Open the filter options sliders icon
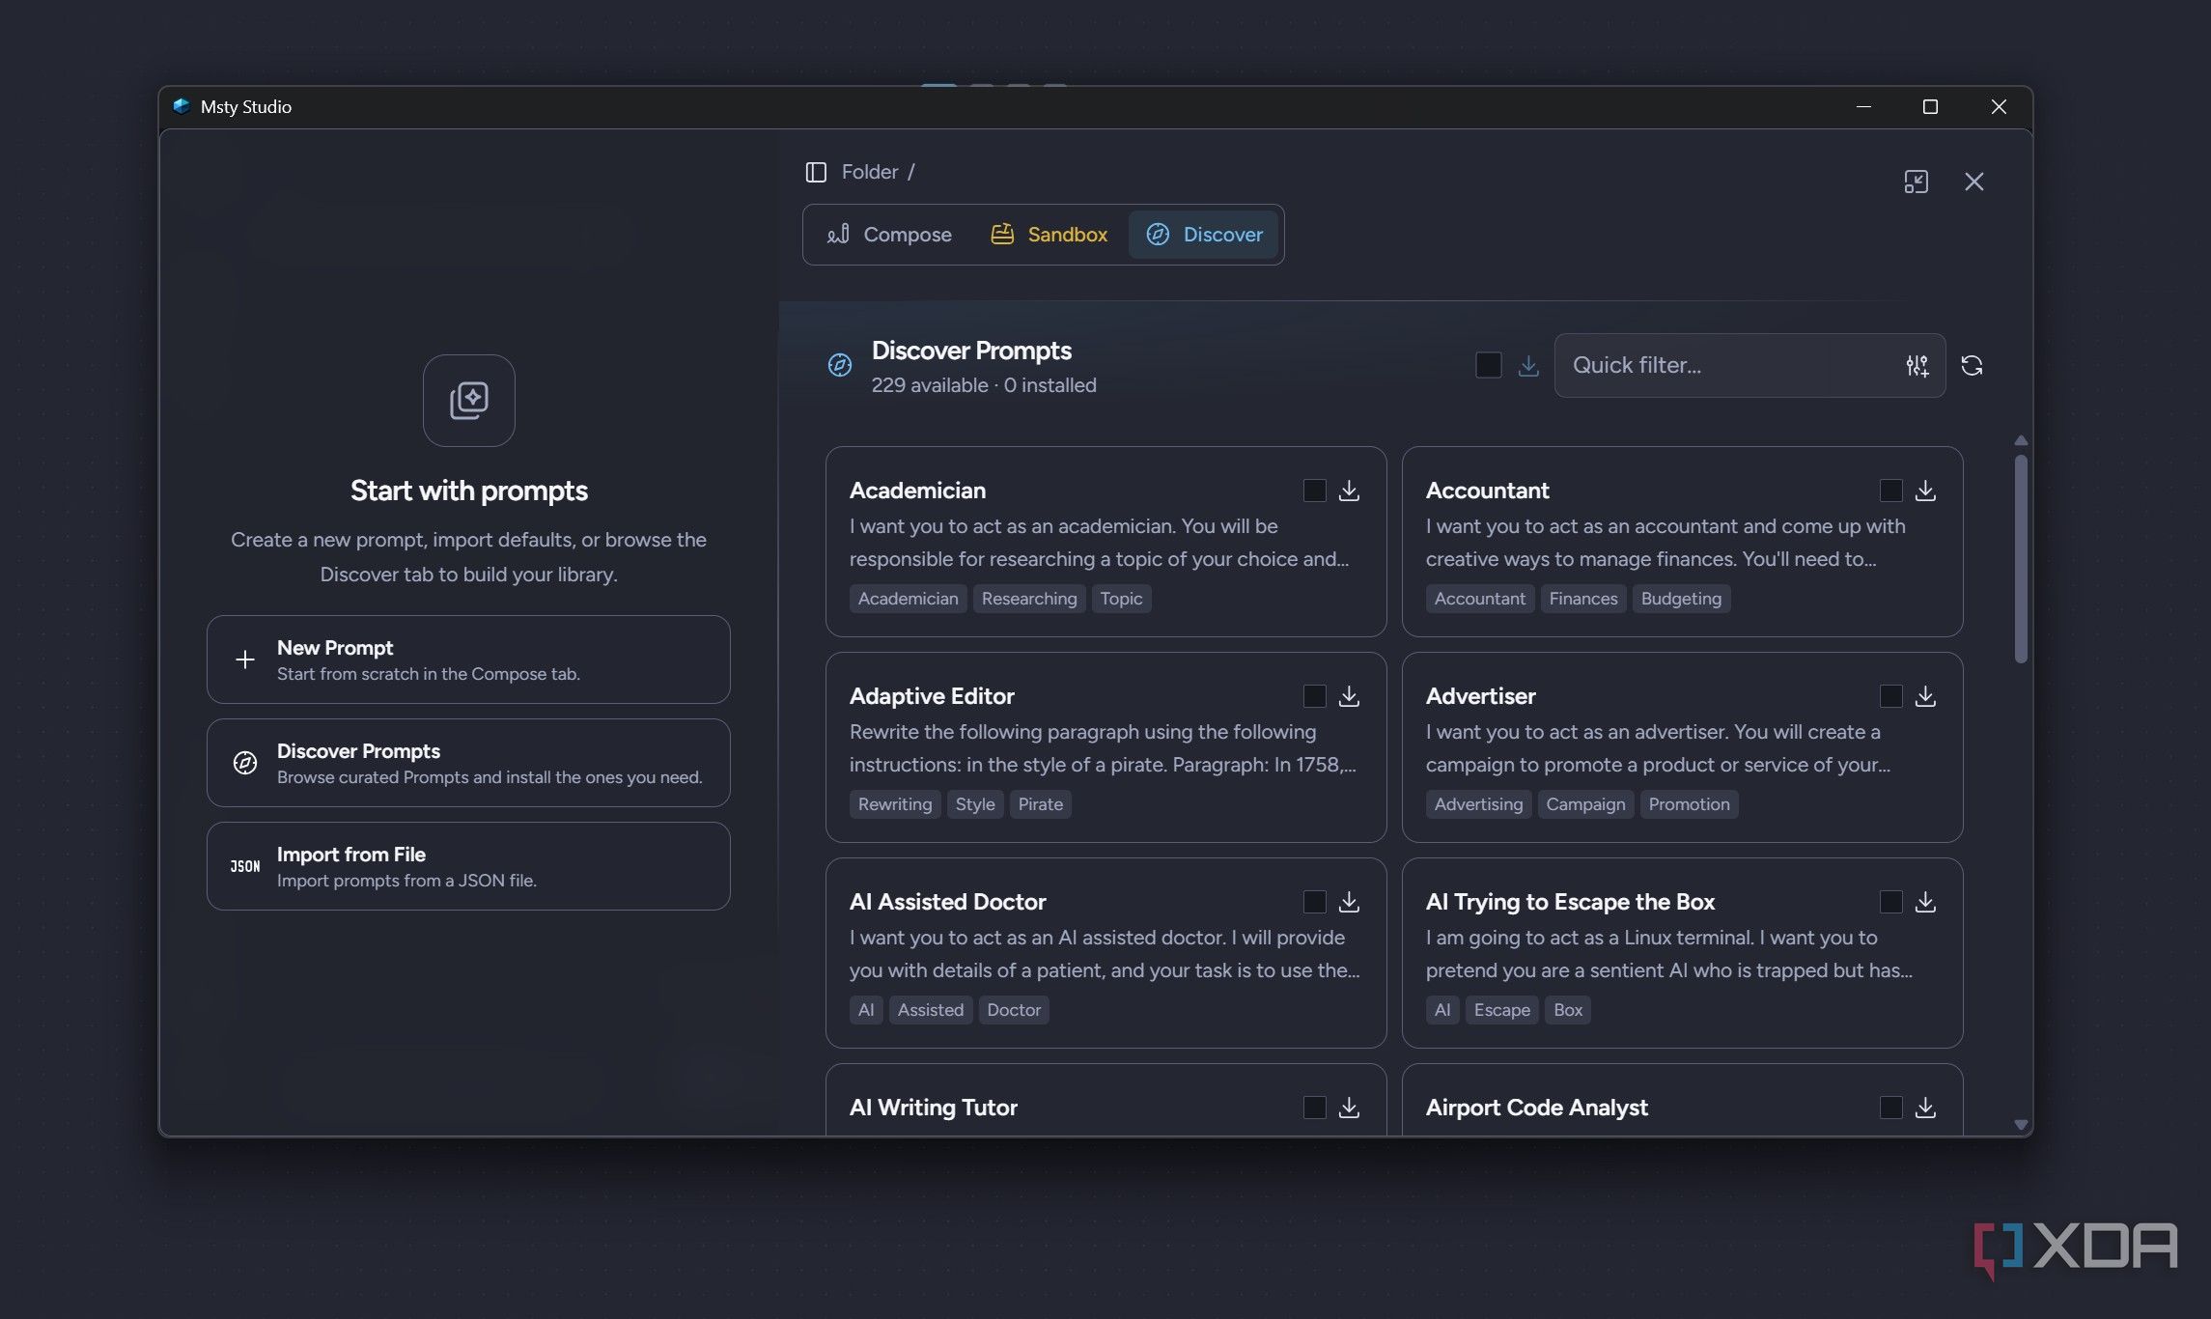2211x1319 pixels. (x=1917, y=366)
